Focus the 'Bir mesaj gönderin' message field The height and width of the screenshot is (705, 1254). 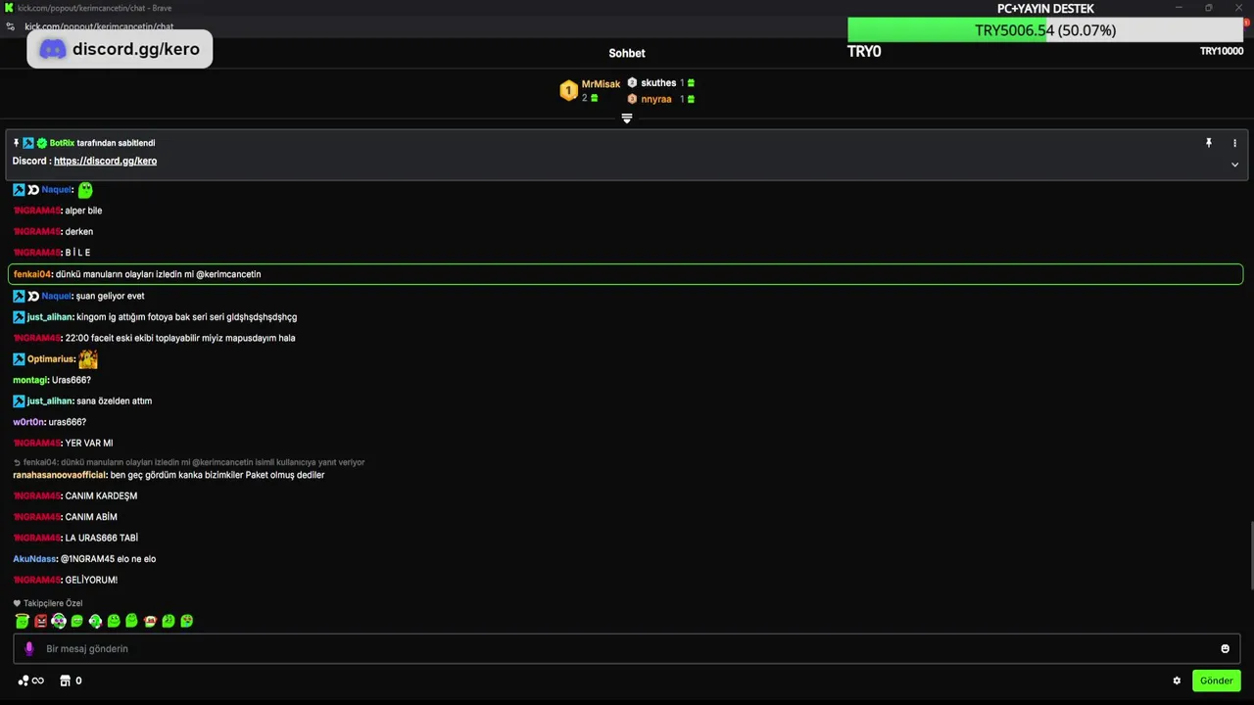tap(626, 648)
